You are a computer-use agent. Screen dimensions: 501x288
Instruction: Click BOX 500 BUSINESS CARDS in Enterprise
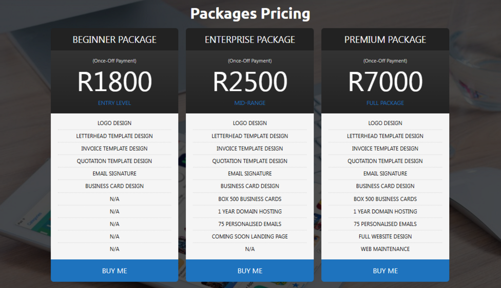click(x=250, y=199)
